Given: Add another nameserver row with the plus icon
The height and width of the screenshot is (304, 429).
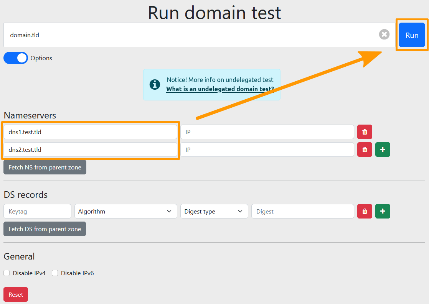Looking at the screenshot, I should [x=382, y=150].
